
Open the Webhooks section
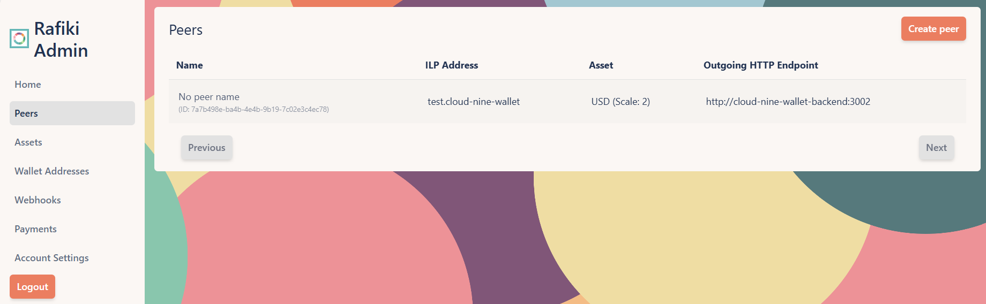pos(38,200)
